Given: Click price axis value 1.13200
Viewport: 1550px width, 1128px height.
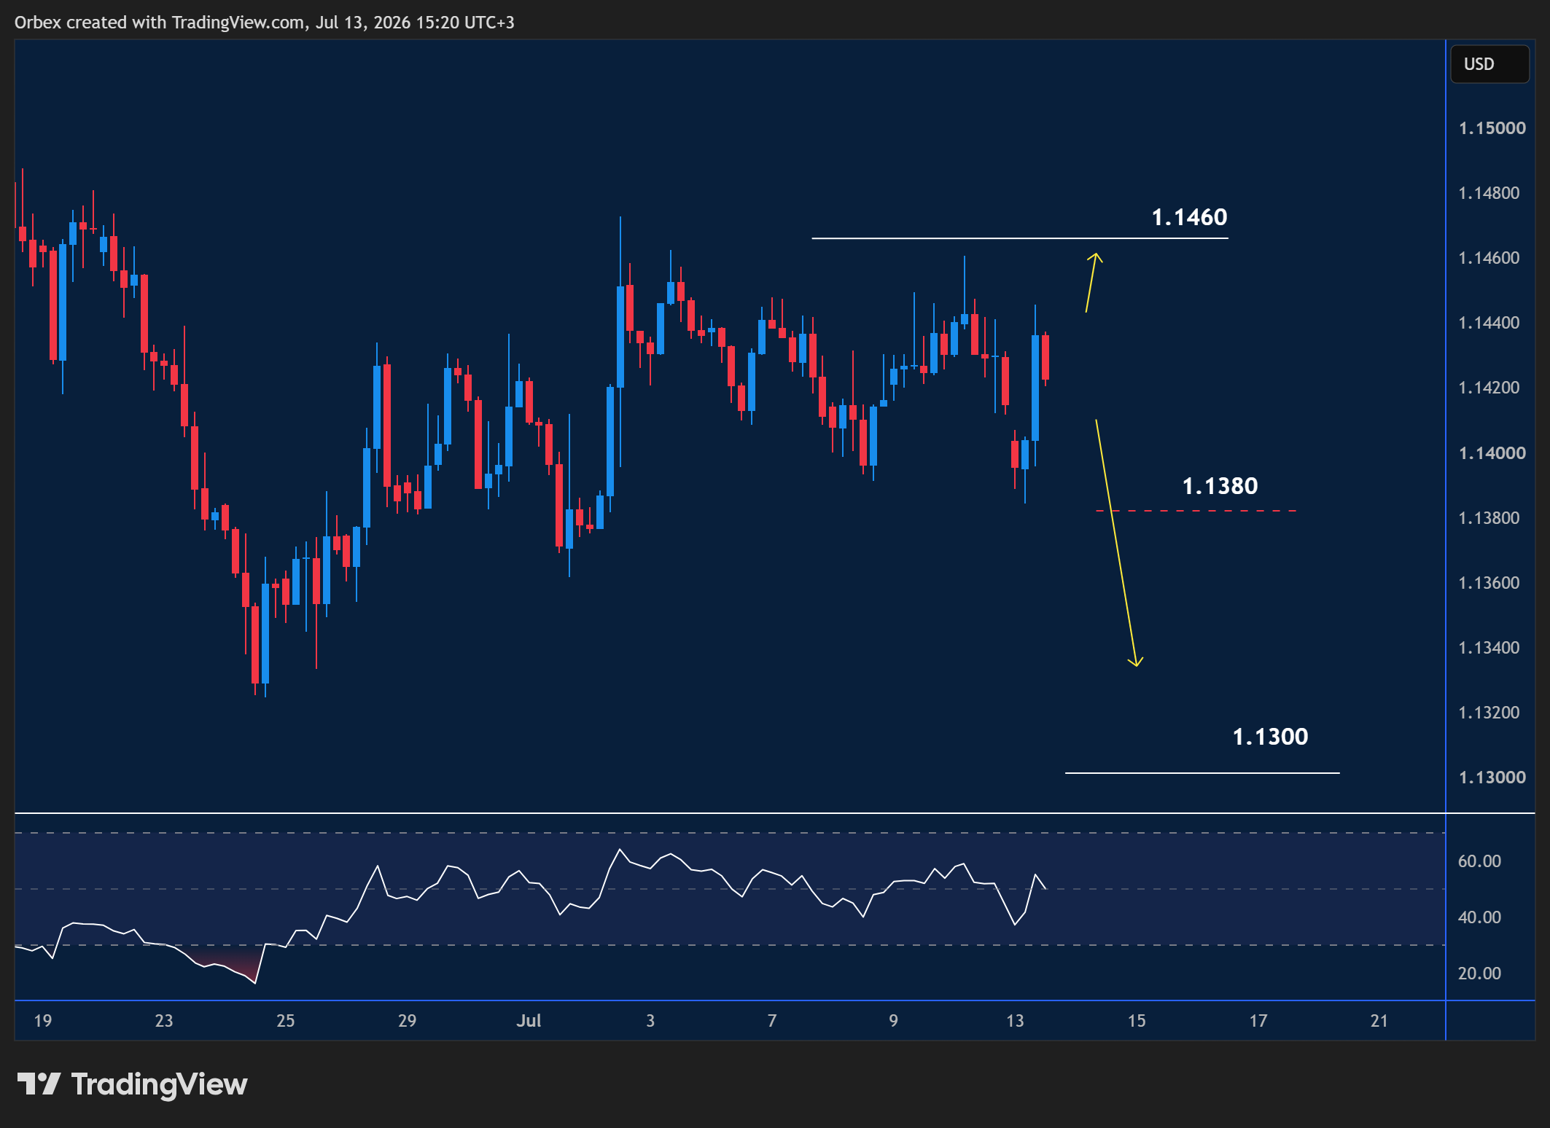Looking at the screenshot, I should (1489, 713).
